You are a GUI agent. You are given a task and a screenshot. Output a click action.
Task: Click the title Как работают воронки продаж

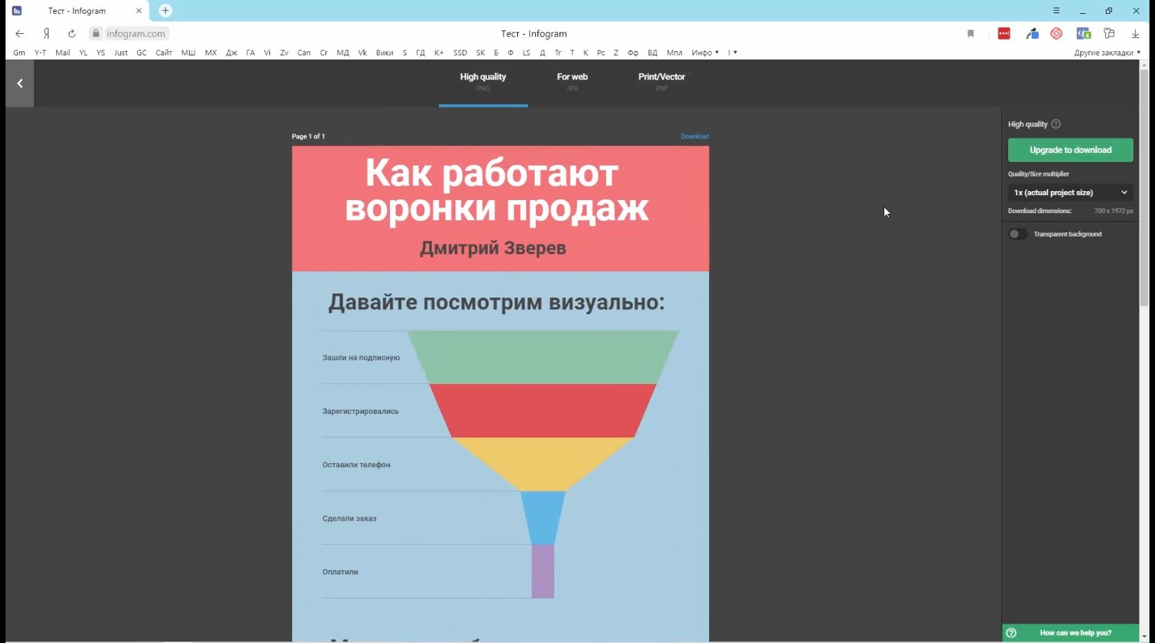click(x=496, y=190)
